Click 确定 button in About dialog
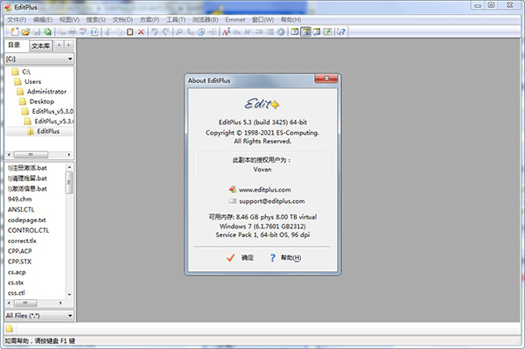Viewport: 525px width, 349px height. [240, 258]
